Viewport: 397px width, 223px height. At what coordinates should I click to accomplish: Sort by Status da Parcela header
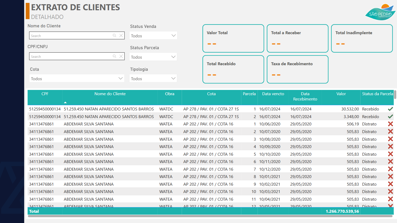(378, 94)
